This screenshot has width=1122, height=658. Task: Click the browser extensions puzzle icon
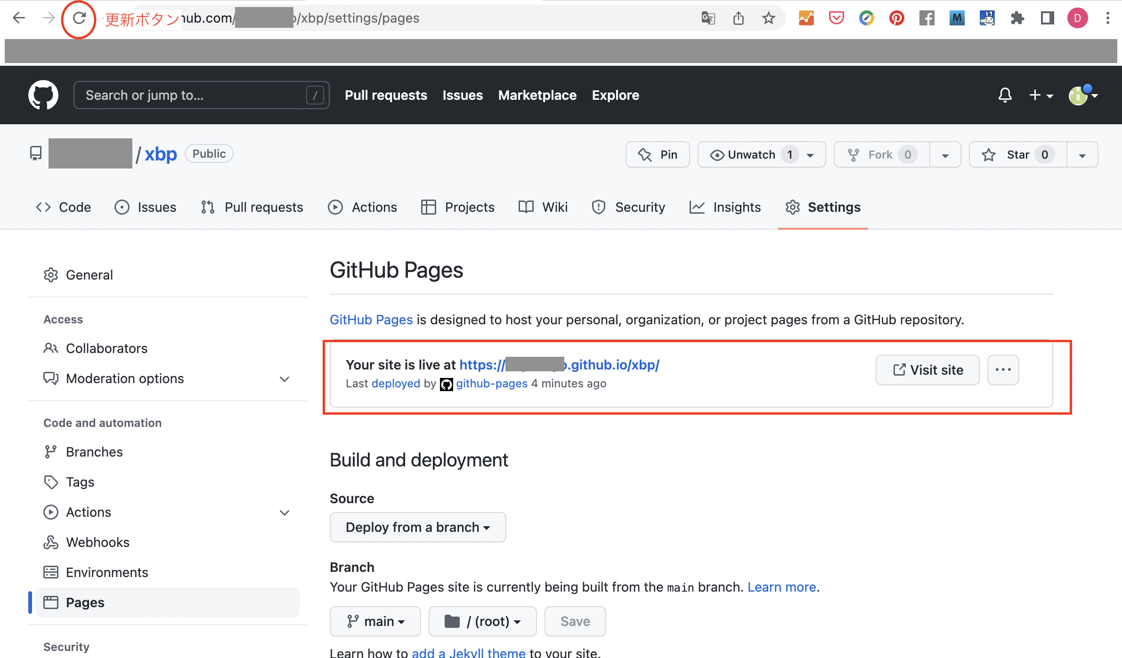coord(1017,18)
